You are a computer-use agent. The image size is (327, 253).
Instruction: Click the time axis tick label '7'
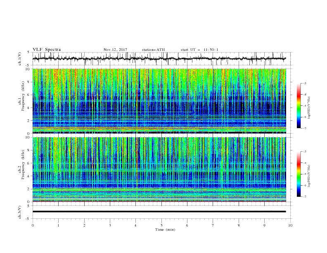click(x=213, y=225)
